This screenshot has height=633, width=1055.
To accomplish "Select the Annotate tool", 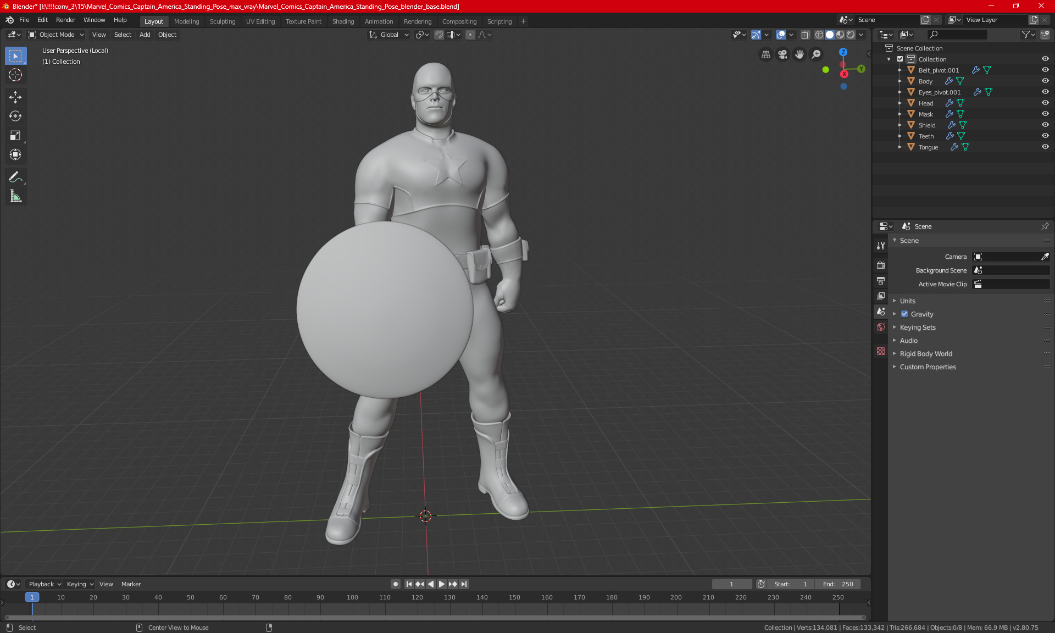I will tap(15, 177).
